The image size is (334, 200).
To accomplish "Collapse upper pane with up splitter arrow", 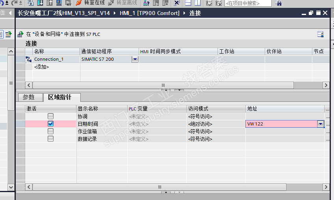I will 166,90.
